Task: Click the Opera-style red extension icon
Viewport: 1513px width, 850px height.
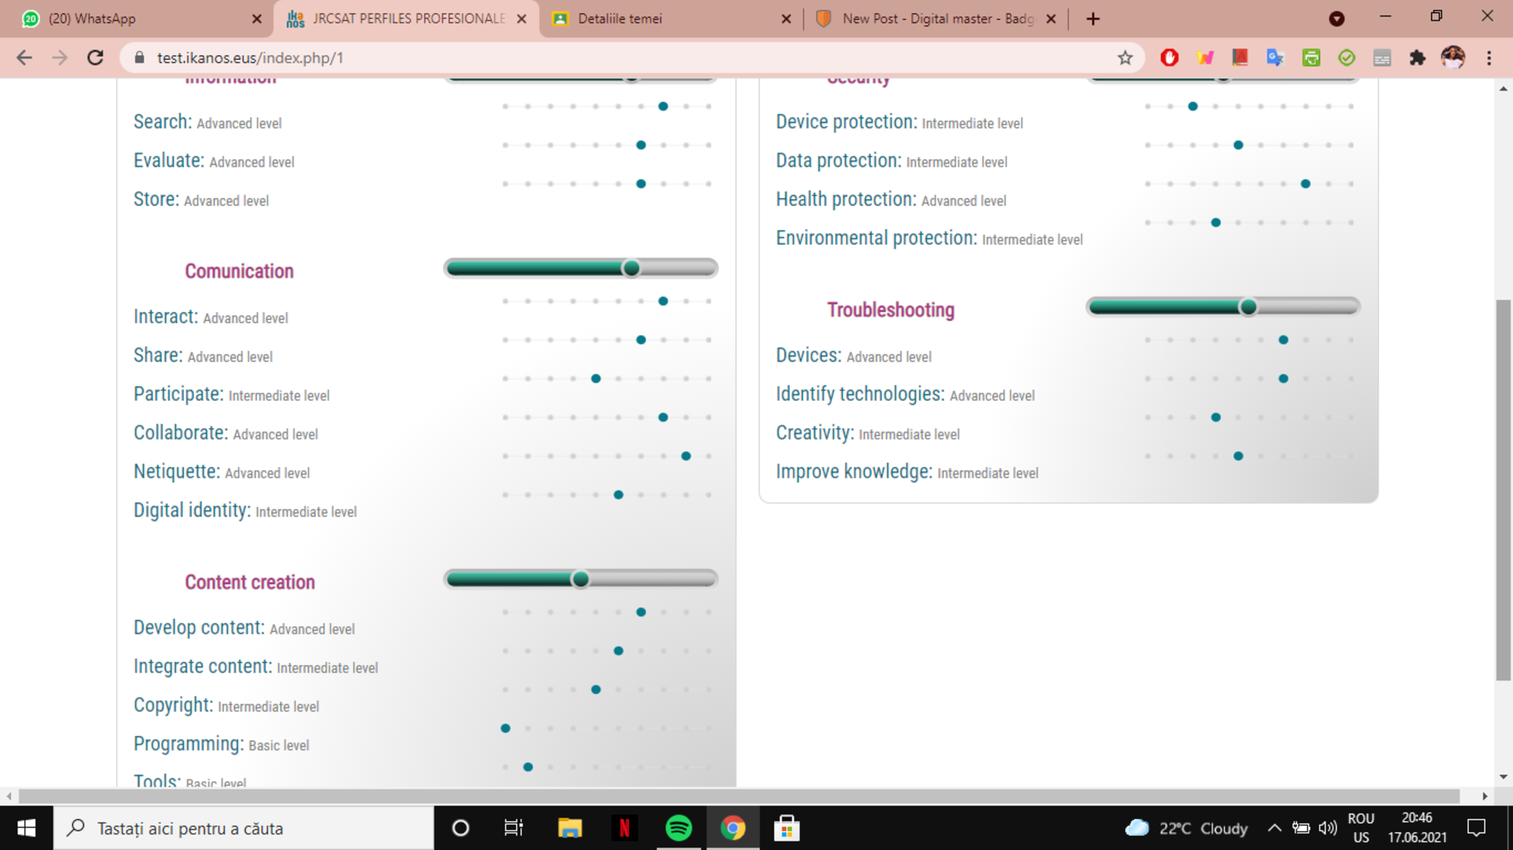Action: [1169, 58]
